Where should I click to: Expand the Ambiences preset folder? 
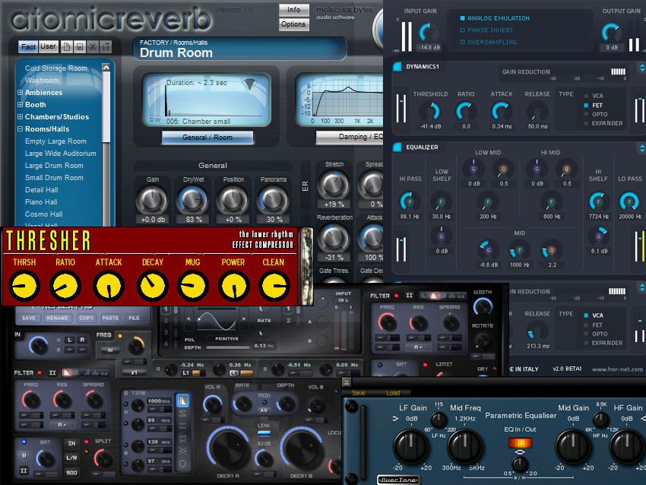pos(20,92)
